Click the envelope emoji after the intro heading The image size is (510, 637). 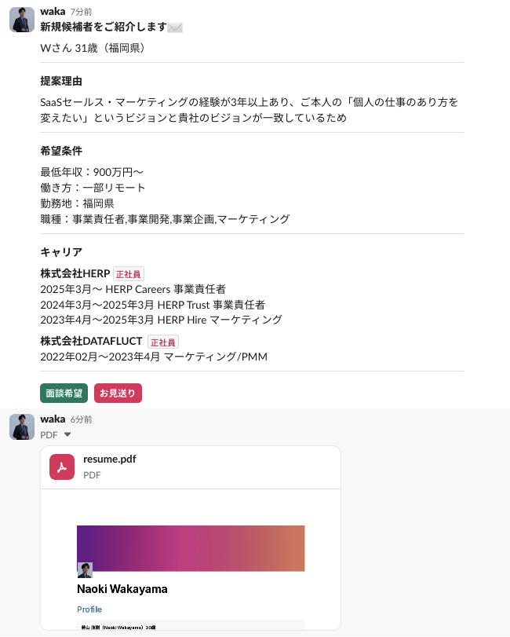pyautogui.click(x=175, y=27)
